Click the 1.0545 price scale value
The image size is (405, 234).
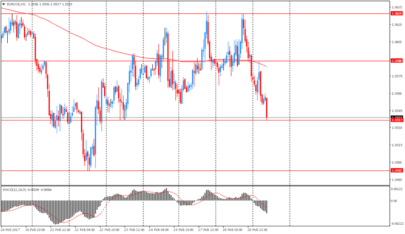[x=397, y=111]
